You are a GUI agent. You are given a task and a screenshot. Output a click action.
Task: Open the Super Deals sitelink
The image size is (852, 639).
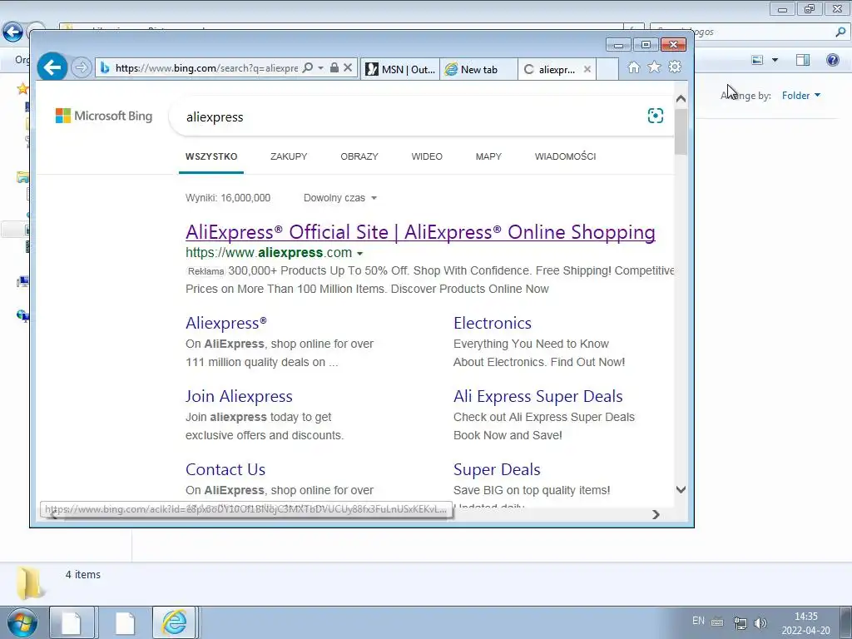[497, 469]
